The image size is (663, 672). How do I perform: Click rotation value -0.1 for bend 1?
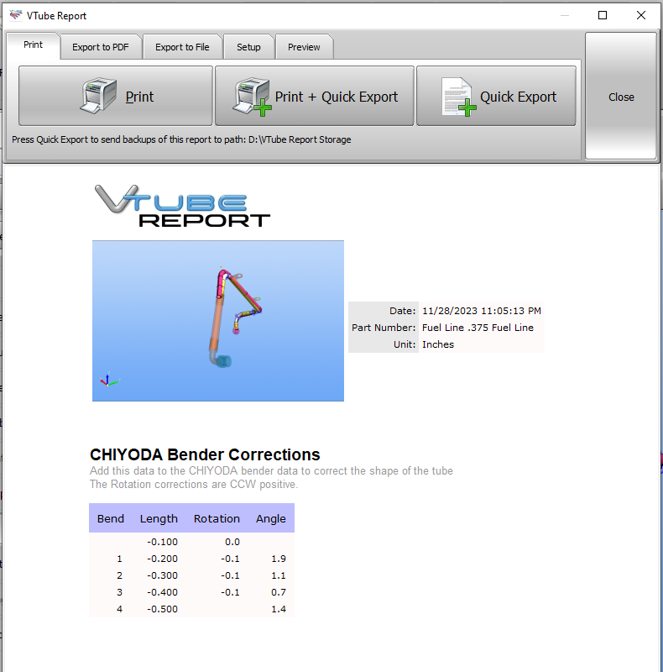pos(230,559)
